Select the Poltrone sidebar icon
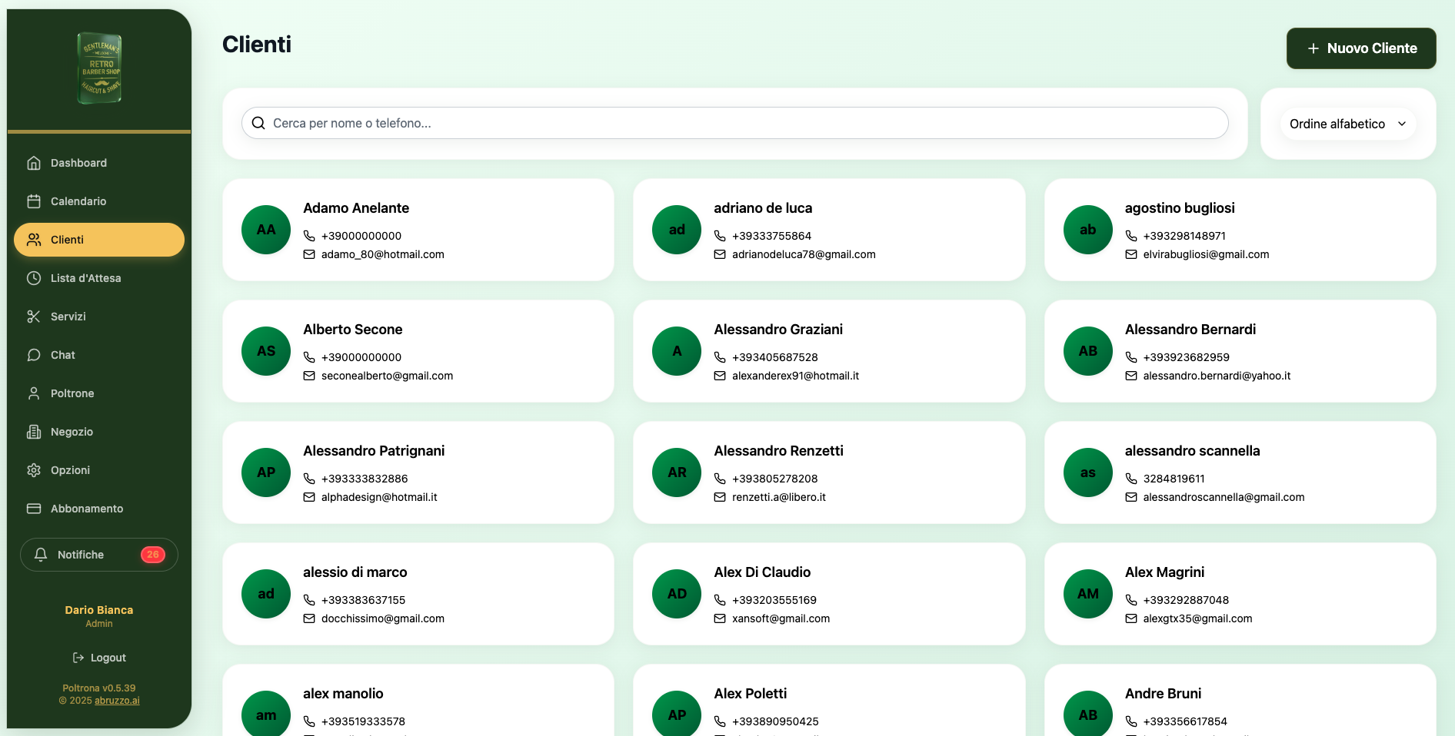The image size is (1455, 736). pyautogui.click(x=34, y=393)
